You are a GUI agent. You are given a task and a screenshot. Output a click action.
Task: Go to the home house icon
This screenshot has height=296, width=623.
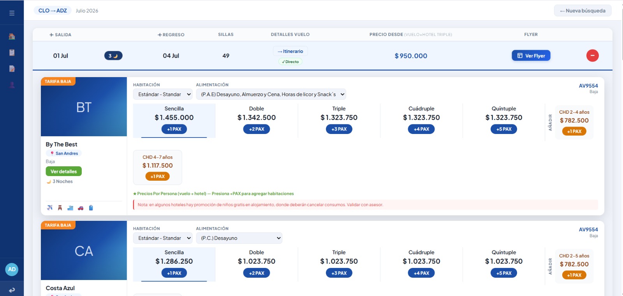click(12, 36)
